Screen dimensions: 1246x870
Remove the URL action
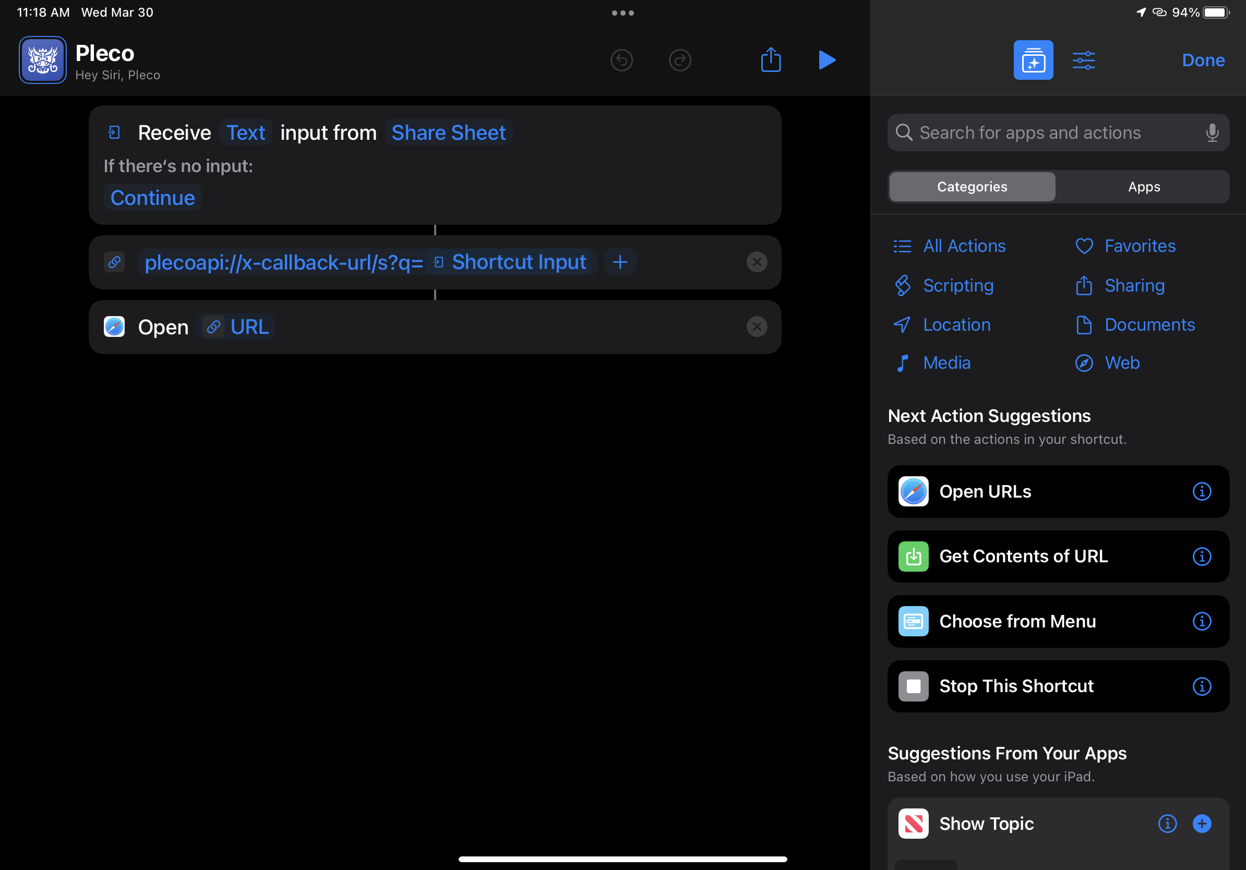pyautogui.click(x=757, y=262)
